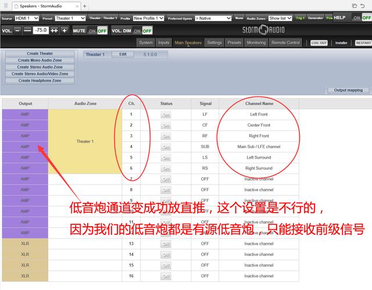Open the Main Speakers tab
The width and height of the screenshot is (372, 290).
(x=188, y=42)
